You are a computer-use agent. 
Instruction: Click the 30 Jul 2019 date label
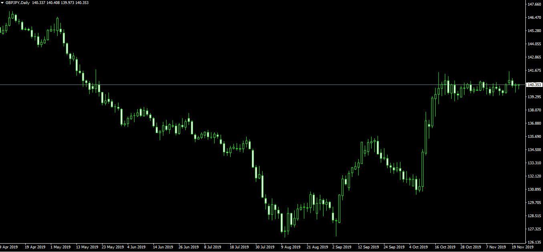point(265,247)
